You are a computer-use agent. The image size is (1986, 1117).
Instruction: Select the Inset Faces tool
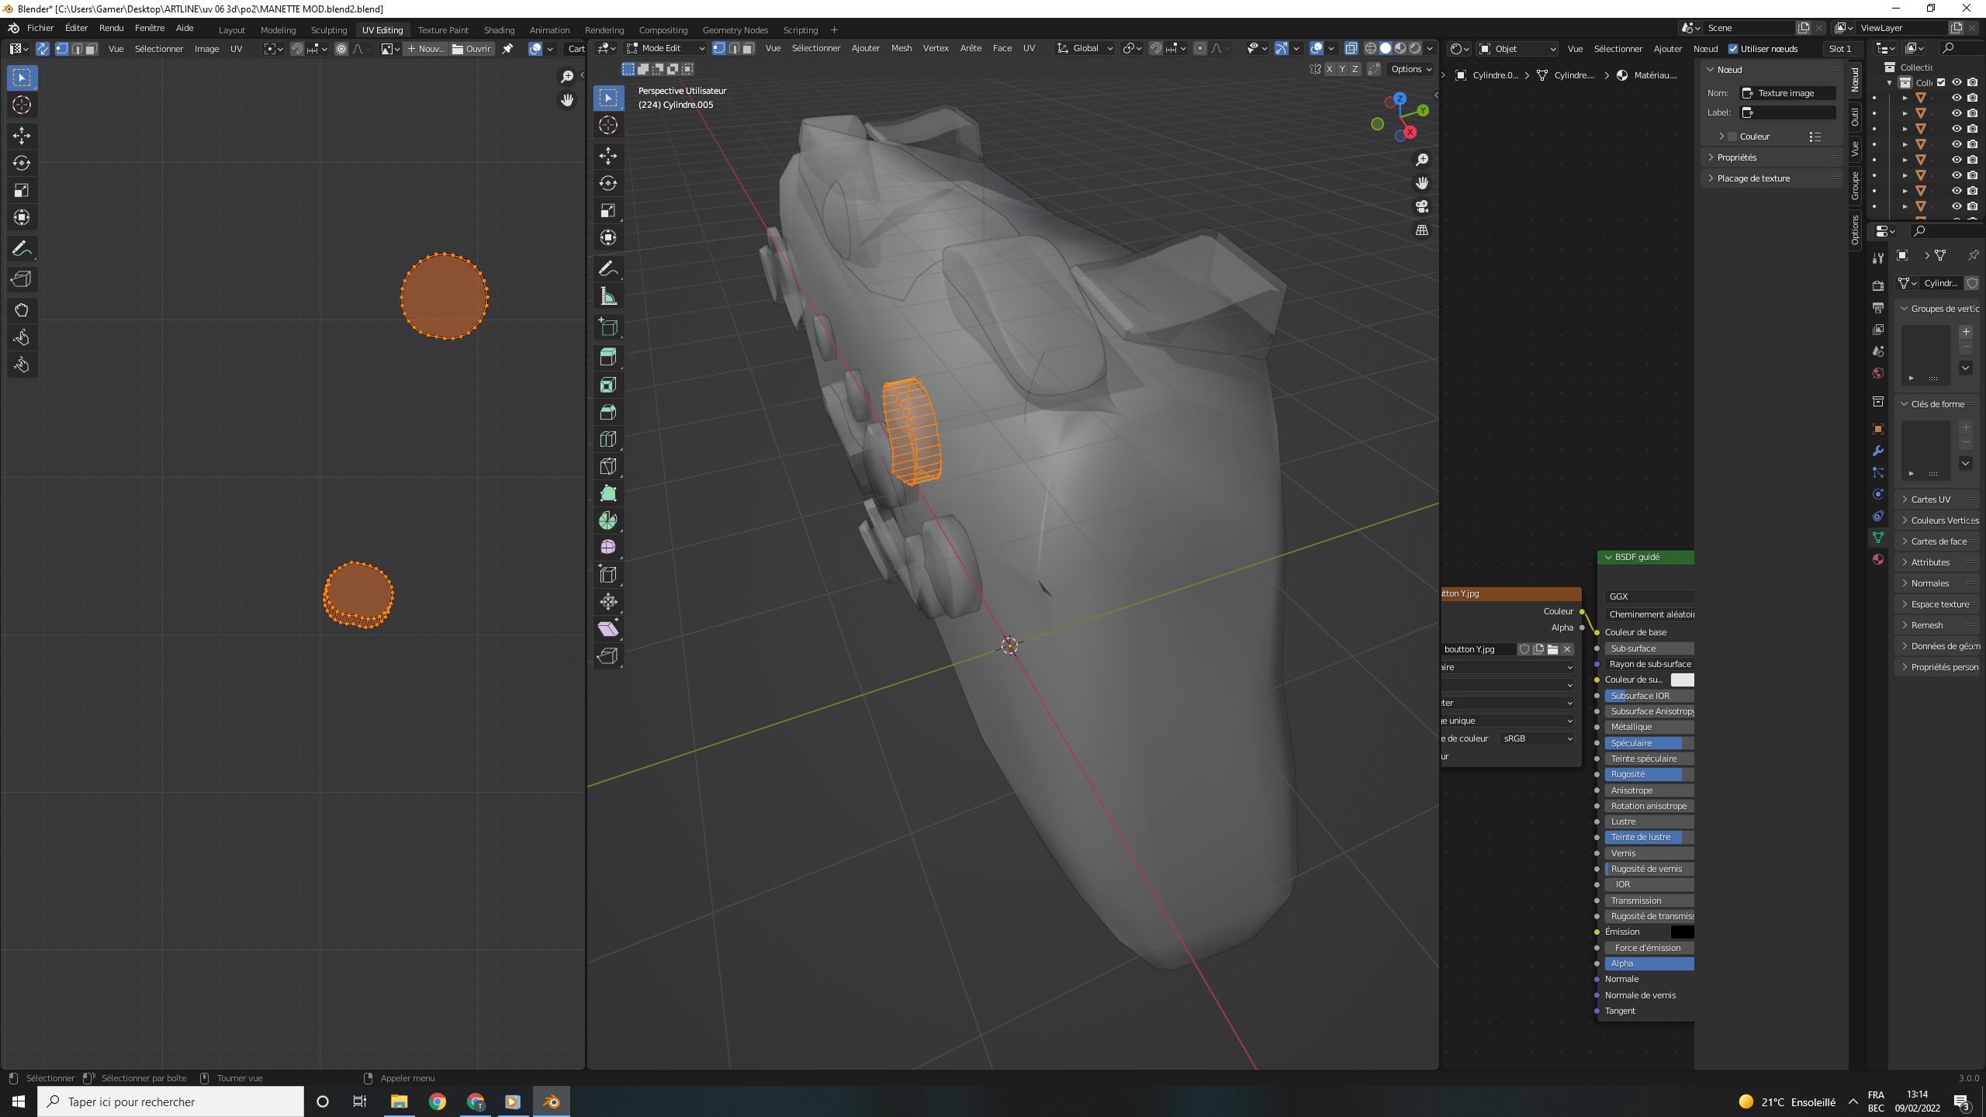[x=608, y=385]
